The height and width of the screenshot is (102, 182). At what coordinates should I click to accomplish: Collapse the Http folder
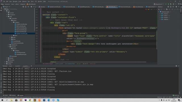(7, 16)
